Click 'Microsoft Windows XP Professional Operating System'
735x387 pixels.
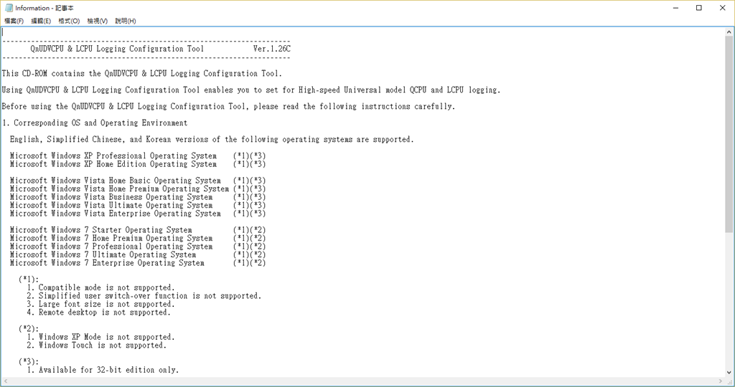point(113,156)
